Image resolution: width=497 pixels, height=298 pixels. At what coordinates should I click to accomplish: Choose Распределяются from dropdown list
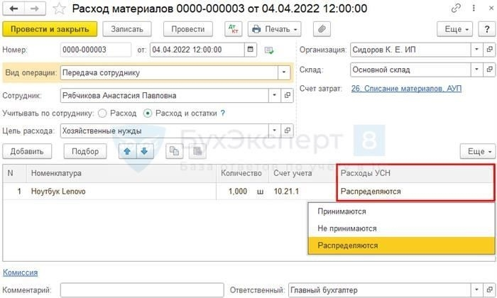[401, 245]
